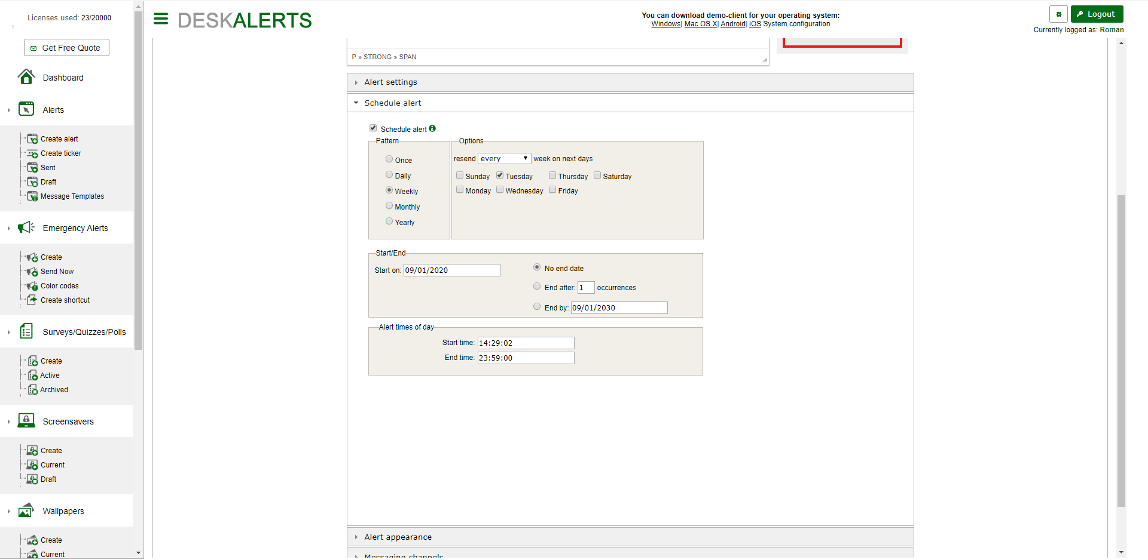Open the Create alert icon under Alerts
The width and height of the screenshot is (1148, 560).
[32, 139]
